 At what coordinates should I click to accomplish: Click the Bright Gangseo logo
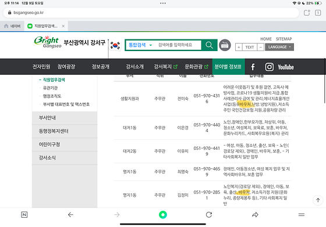pos(48,42)
